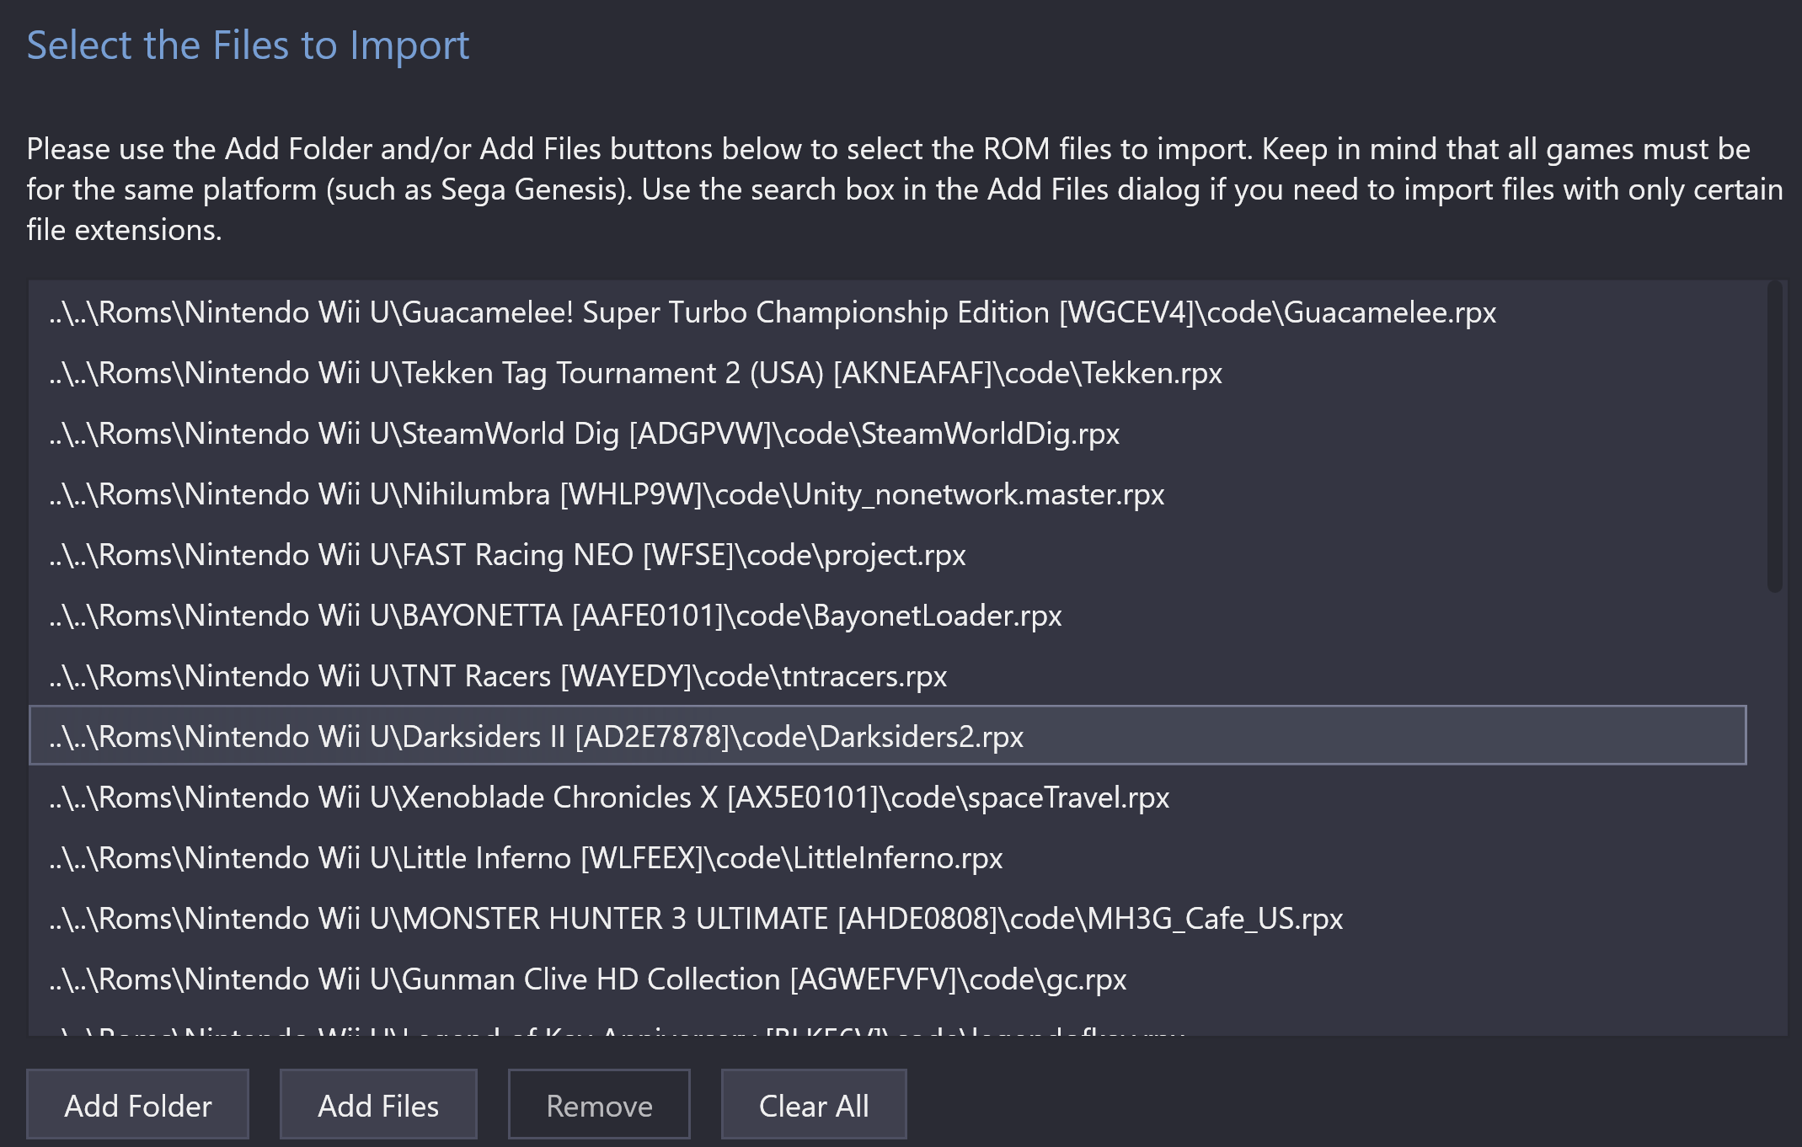Click the Add Folder button
Viewport: 1802px width, 1147px height.
[137, 1104]
